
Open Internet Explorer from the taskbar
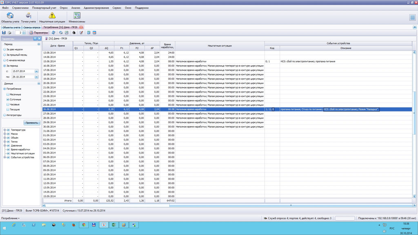(13, 225)
